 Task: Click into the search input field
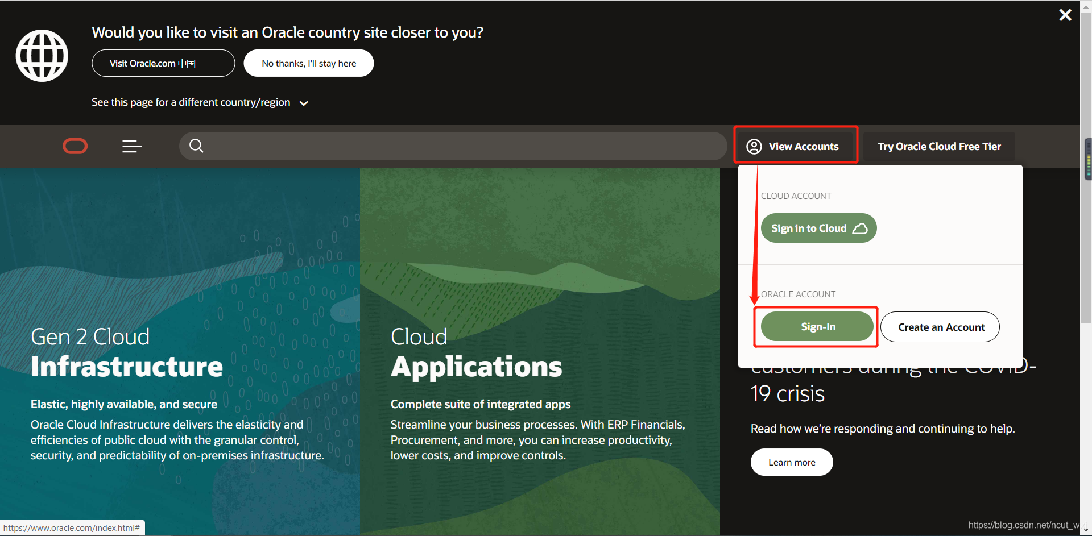pyautogui.click(x=453, y=146)
